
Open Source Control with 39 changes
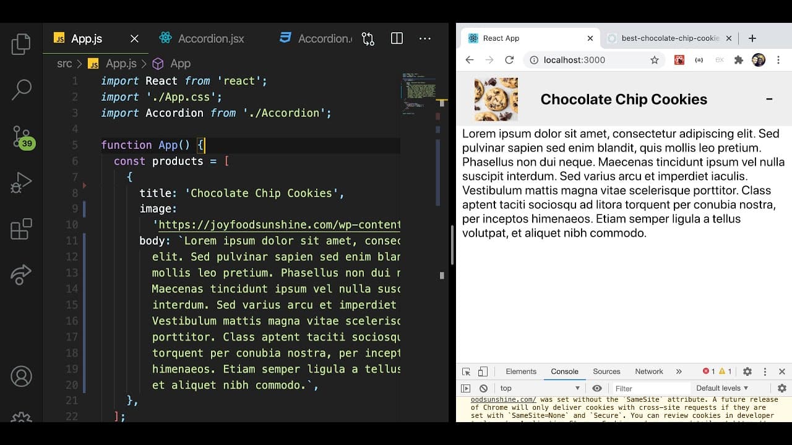pyautogui.click(x=22, y=137)
